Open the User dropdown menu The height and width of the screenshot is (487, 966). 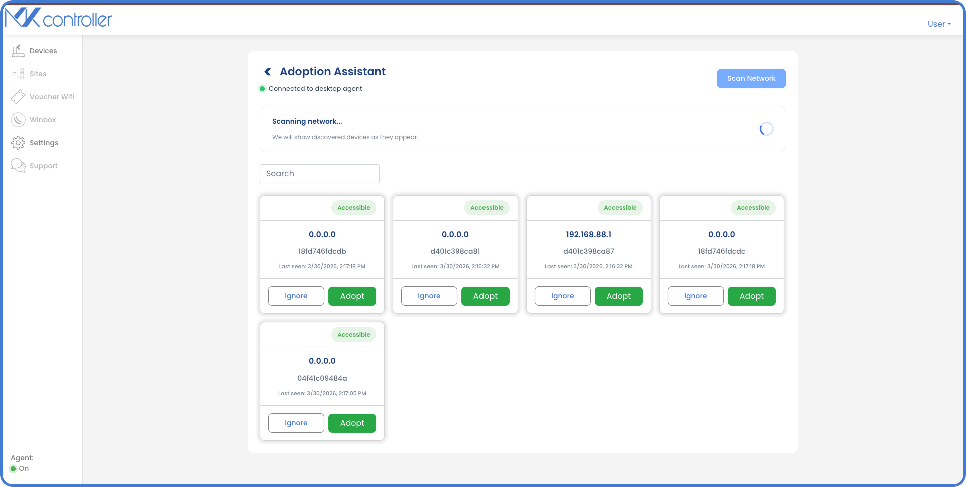pyautogui.click(x=939, y=24)
